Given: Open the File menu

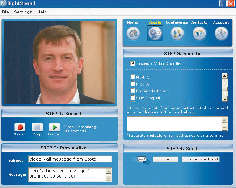Looking at the screenshot, I should click(x=5, y=12).
